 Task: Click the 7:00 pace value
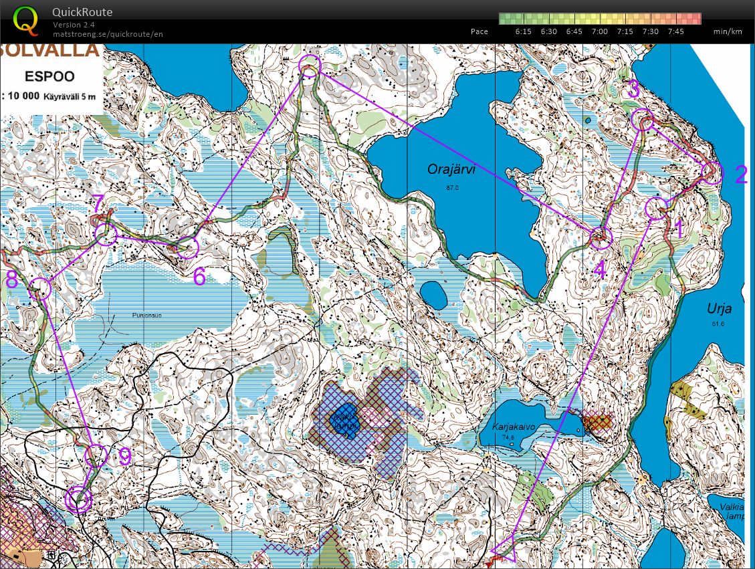[599, 31]
